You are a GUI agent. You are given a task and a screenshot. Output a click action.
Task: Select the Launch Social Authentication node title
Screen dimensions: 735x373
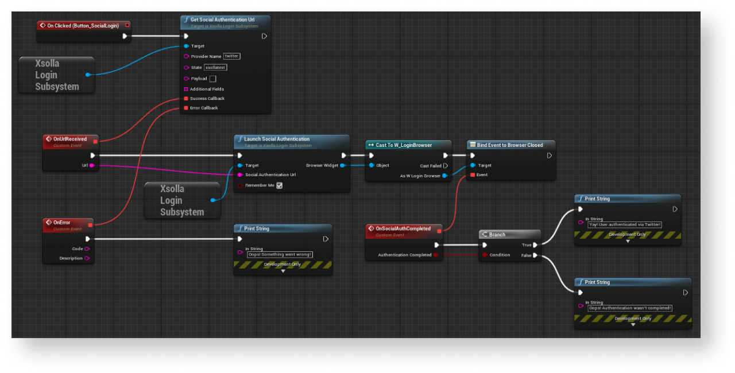click(x=277, y=139)
